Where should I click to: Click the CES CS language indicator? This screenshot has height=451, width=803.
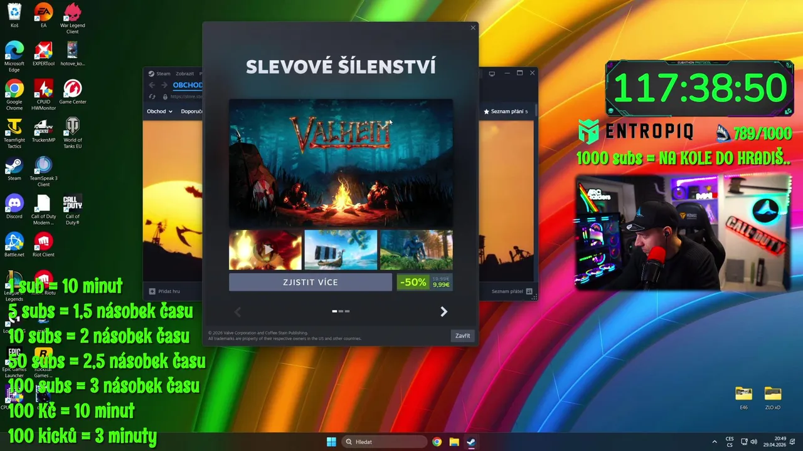click(x=730, y=442)
